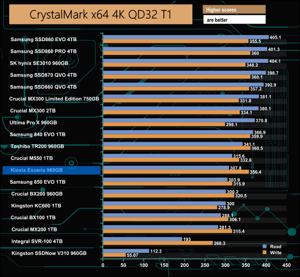Click the 268.3 write value
300x277 pixels.
[x=219, y=243]
